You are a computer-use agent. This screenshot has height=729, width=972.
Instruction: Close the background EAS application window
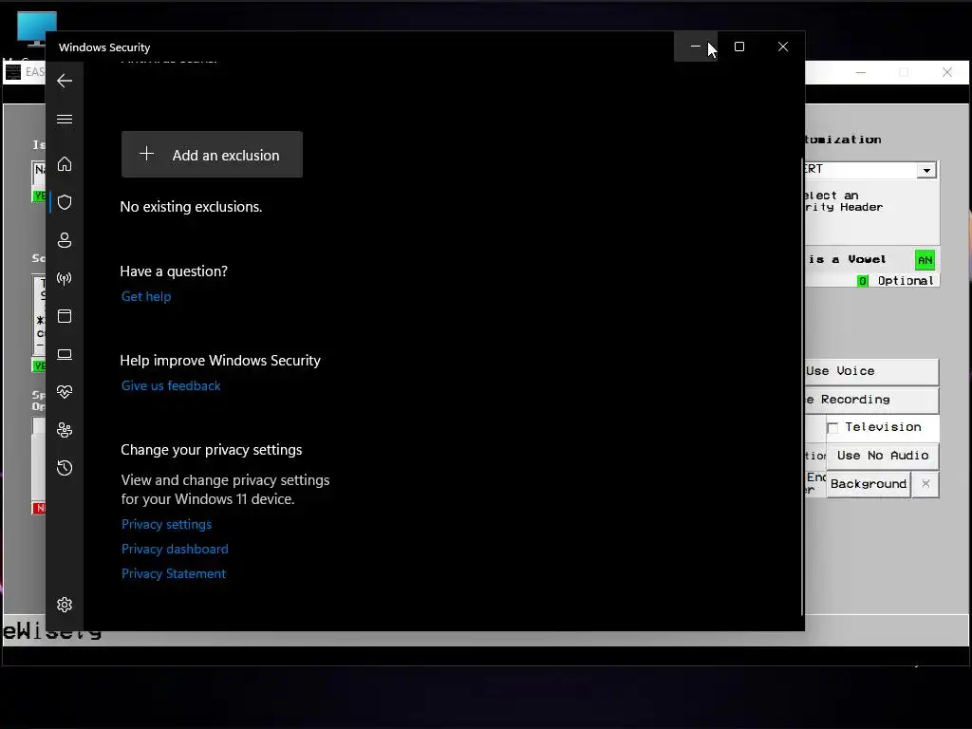(947, 72)
